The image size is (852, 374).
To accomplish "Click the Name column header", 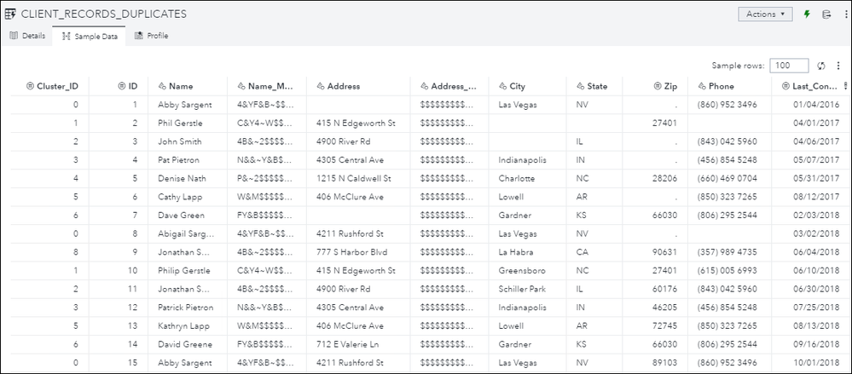I will tap(188, 86).
